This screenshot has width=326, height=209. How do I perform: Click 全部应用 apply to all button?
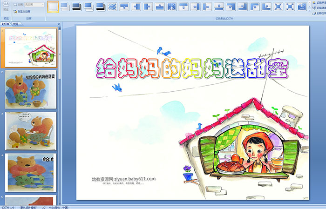coord(319,13)
